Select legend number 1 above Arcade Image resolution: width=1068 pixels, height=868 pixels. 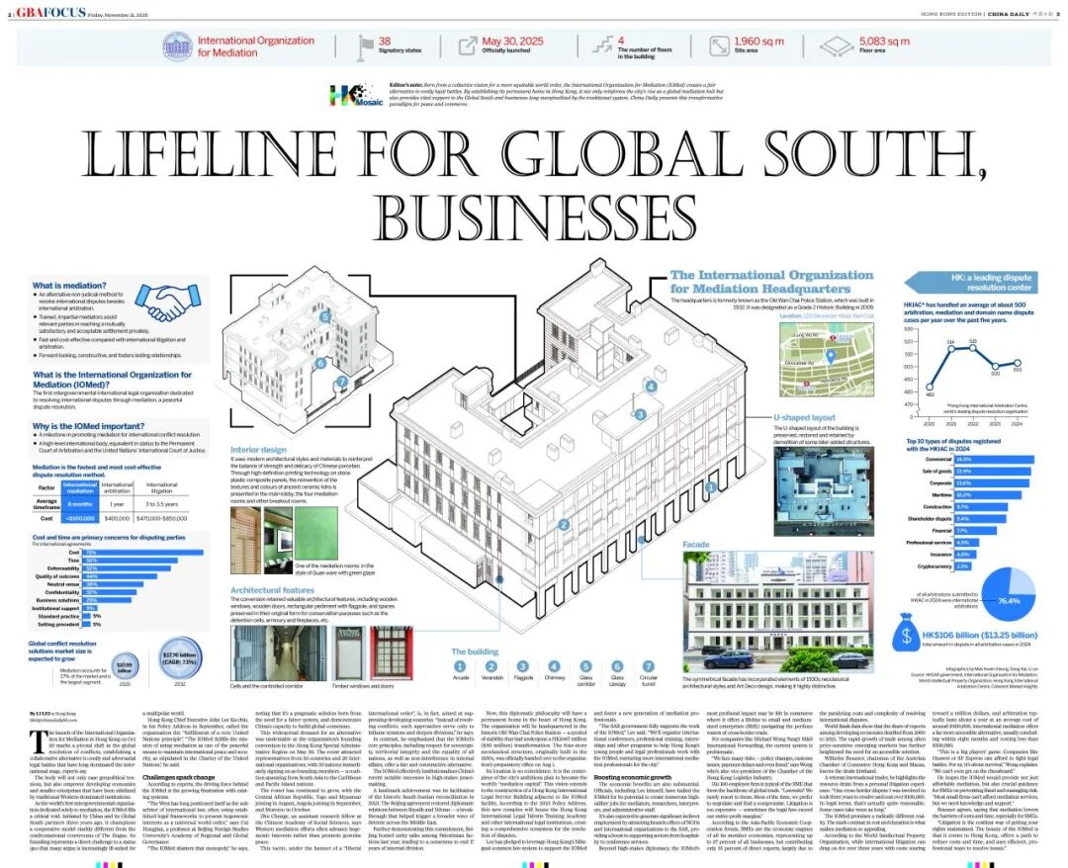(x=460, y=666)
